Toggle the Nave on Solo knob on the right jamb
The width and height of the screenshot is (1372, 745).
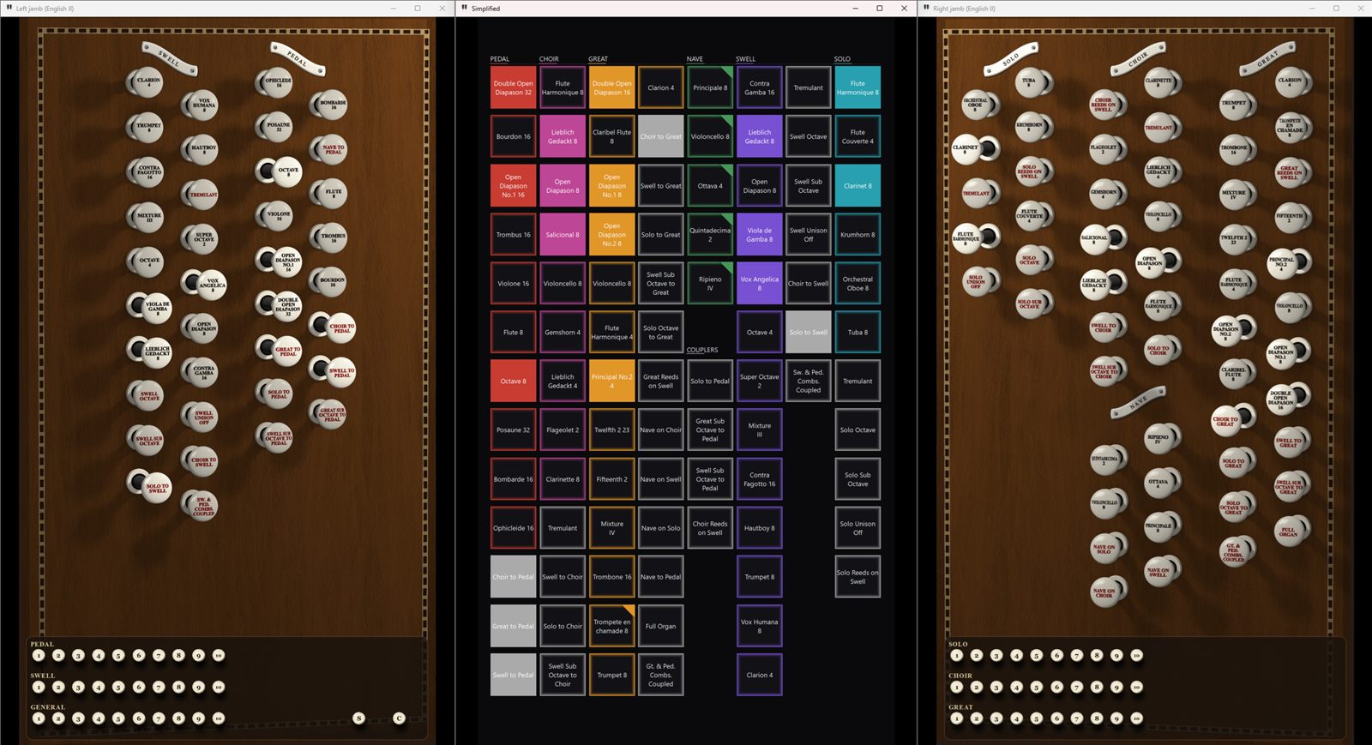point(1104,549)
